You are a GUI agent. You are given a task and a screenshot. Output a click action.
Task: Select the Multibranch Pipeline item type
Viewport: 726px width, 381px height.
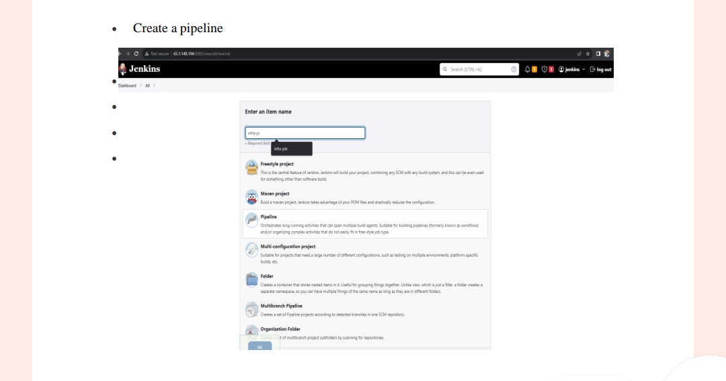pyautogui.click(x=365, y=310)
